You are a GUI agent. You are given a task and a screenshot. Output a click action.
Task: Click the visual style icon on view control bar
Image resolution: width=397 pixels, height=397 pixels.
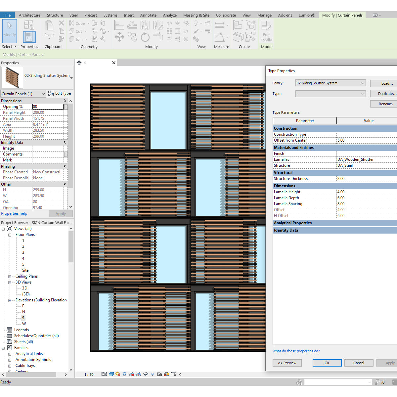click(111, 374)
